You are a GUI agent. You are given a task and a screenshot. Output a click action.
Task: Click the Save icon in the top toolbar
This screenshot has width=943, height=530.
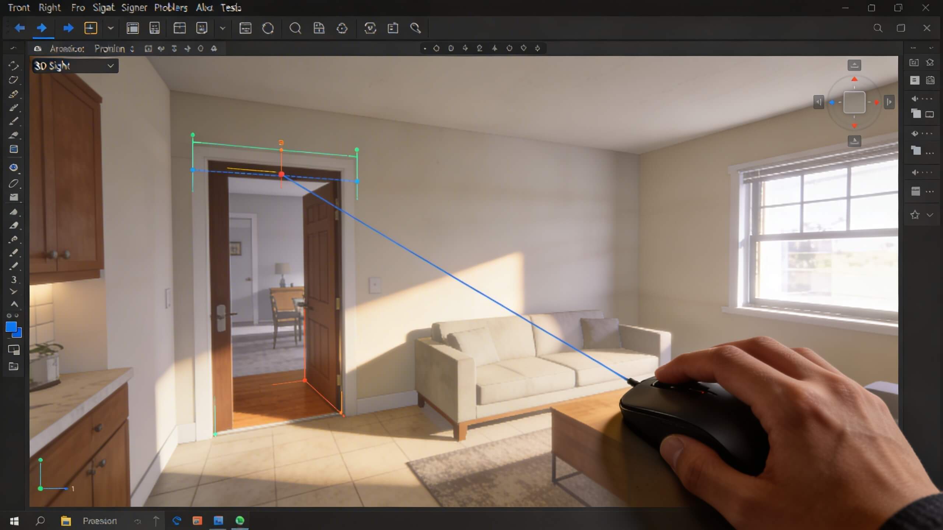click(319, 28)
